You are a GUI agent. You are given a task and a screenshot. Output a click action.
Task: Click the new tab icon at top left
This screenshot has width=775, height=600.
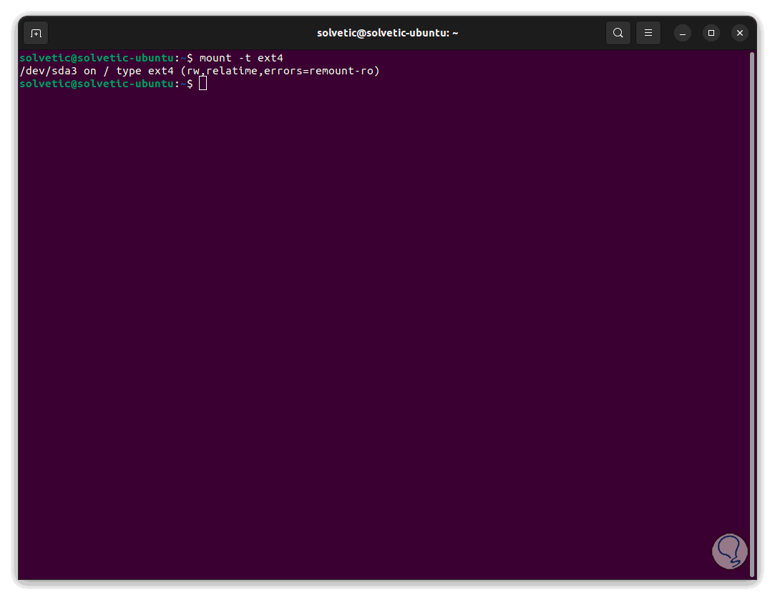[x=35, y=33]
